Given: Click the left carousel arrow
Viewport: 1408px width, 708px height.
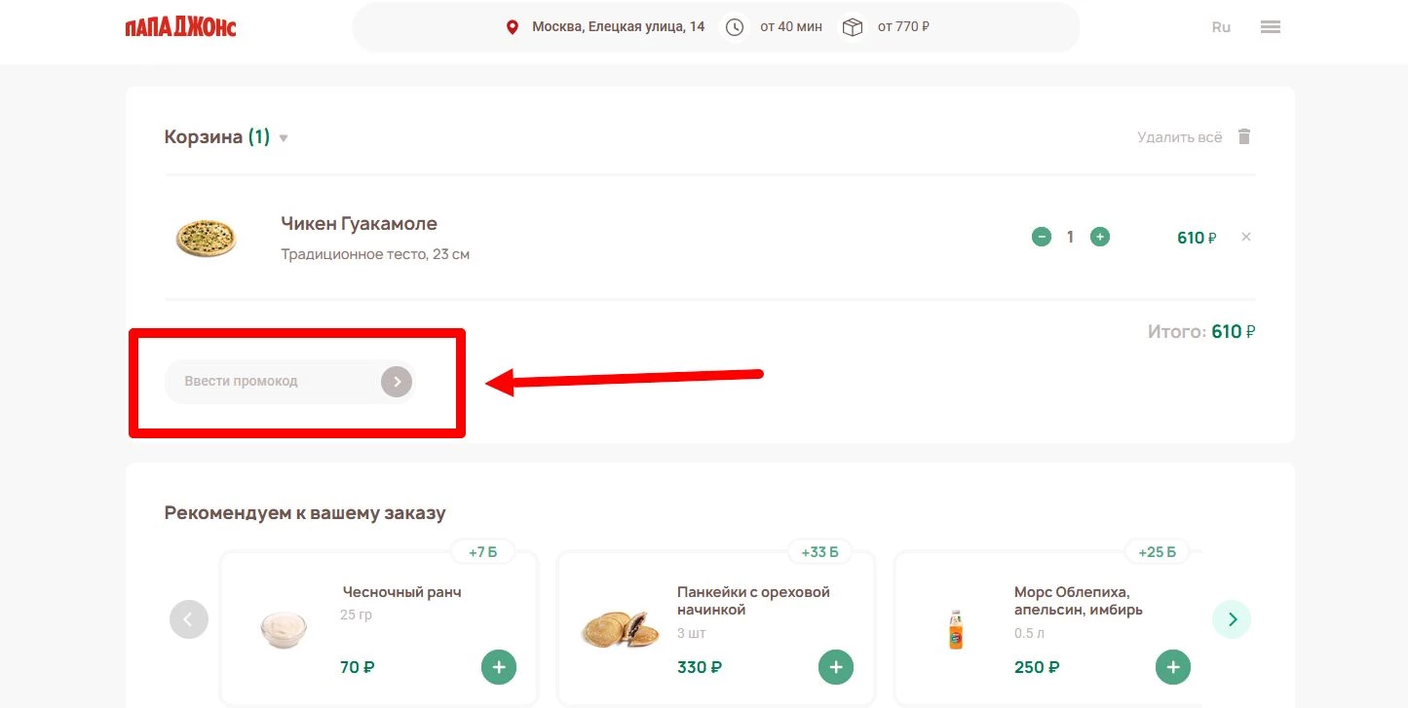Looking at the screenshot, I should pyautogui.click(x=189, y=618).
